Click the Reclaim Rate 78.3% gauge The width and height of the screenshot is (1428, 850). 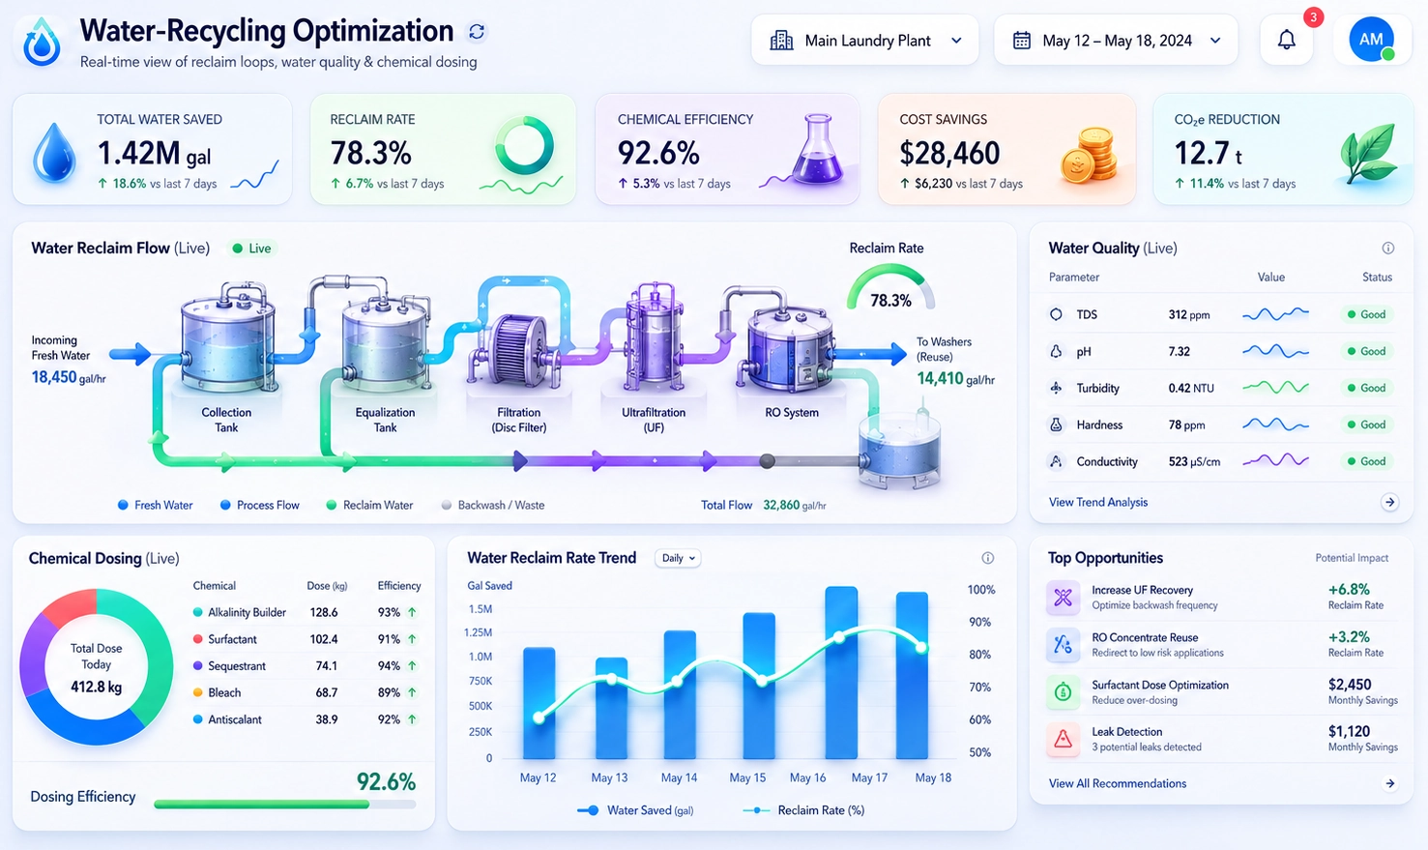click(x=890, y=289)
